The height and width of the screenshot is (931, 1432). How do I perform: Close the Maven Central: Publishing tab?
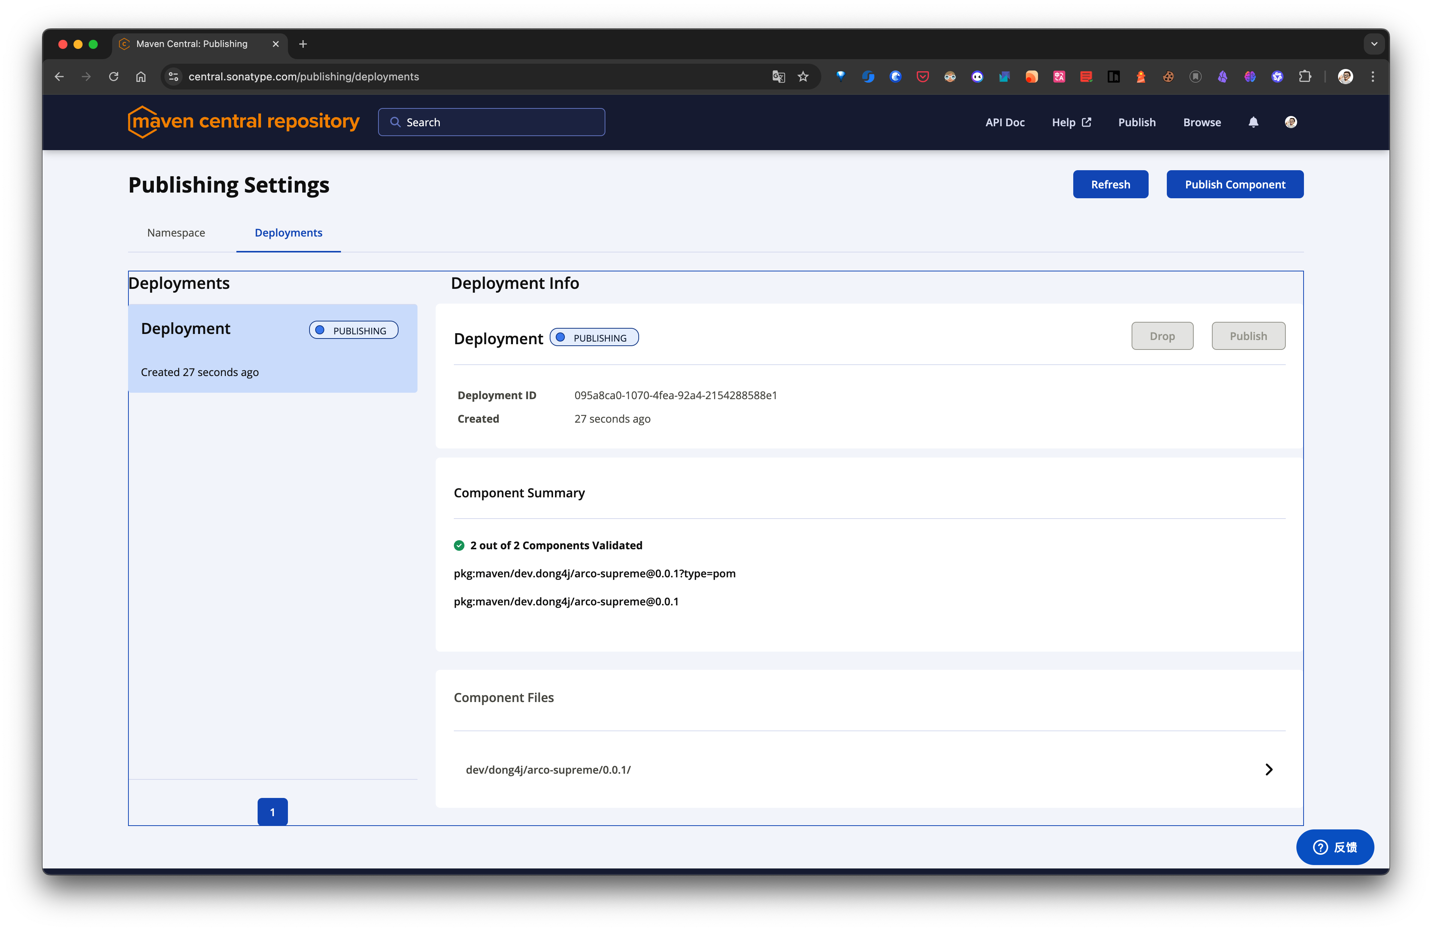(x=275, y=44)
